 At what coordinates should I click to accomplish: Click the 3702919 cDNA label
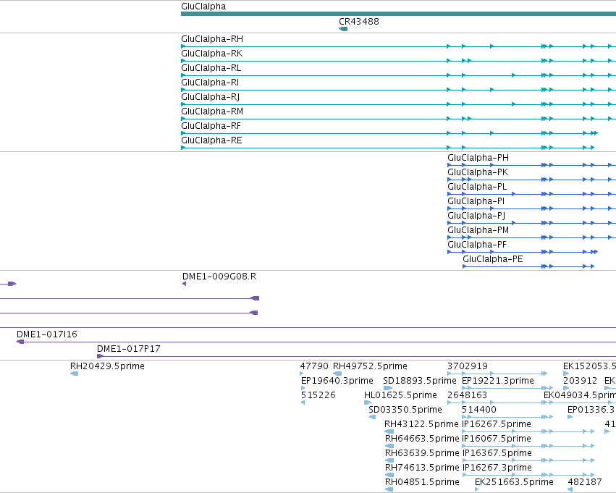tap(468, 366)
